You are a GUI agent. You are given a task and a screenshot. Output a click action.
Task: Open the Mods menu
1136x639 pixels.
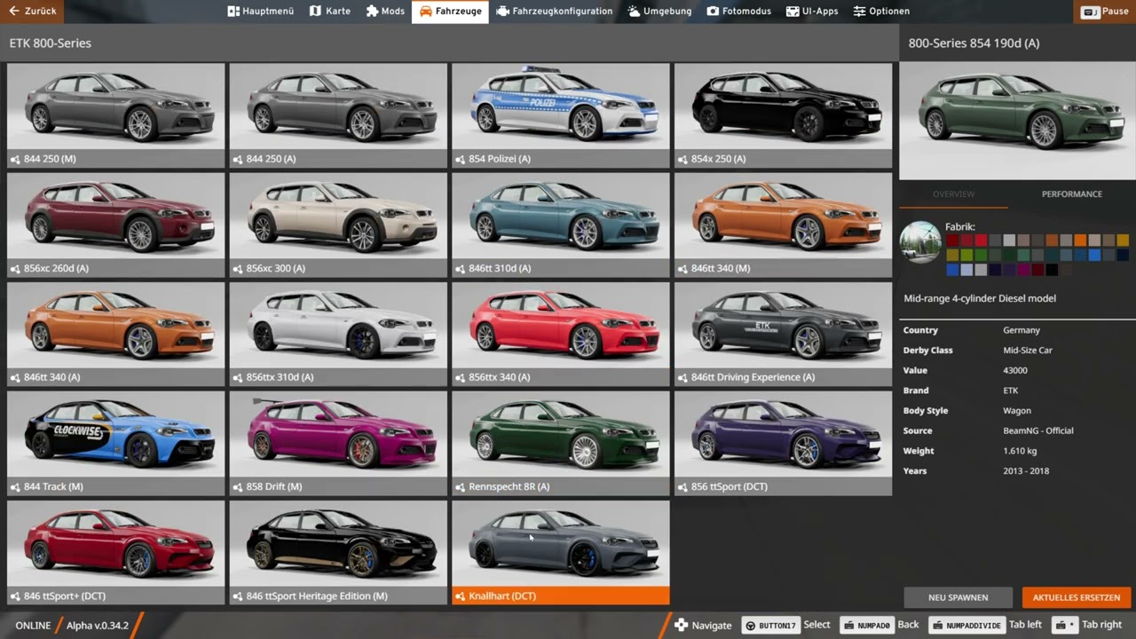[385, 12]
